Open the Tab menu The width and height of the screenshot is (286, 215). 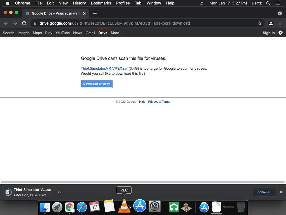click(x=138, y=3)
